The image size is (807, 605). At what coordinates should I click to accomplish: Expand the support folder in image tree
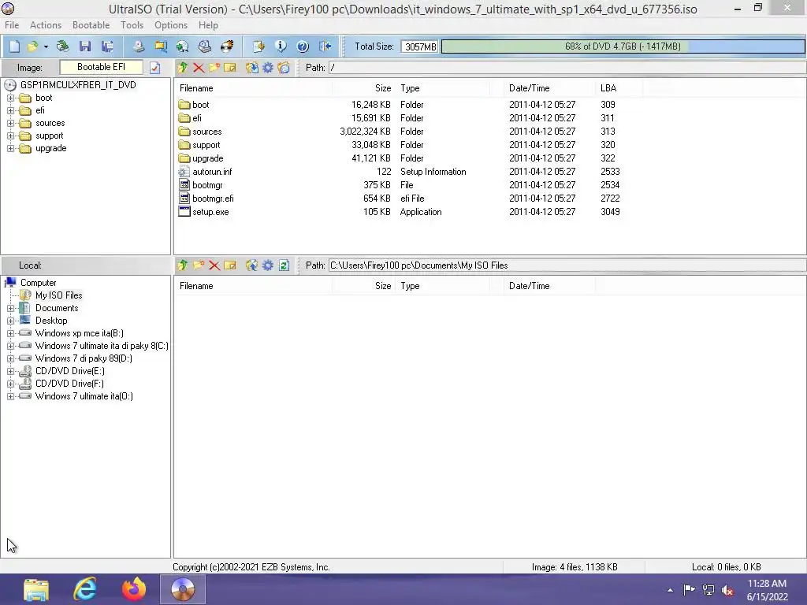click(x=10, y=135)
